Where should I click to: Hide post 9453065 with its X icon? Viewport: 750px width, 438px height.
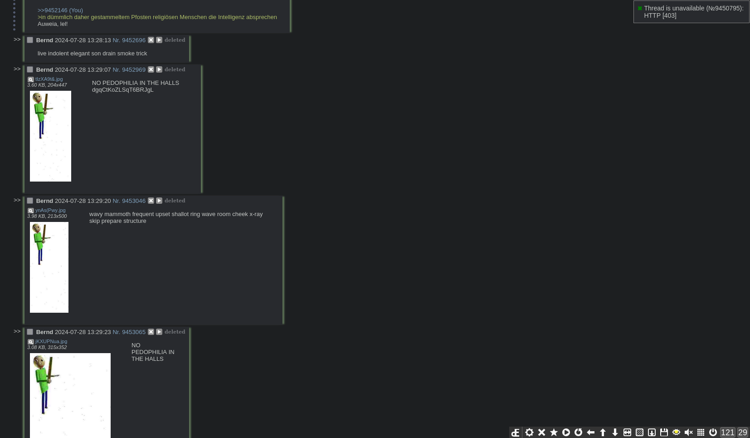pos(151,332)
